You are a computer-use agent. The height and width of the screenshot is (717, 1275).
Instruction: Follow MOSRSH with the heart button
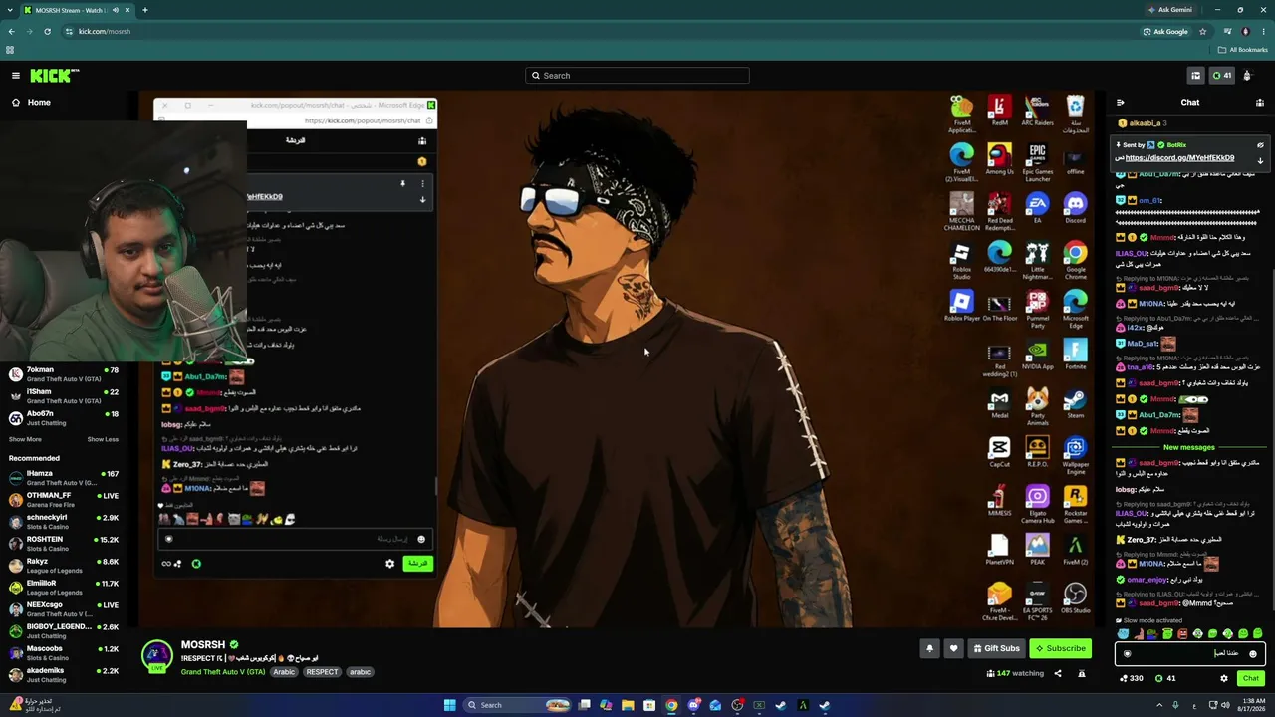tap(953, 648)
